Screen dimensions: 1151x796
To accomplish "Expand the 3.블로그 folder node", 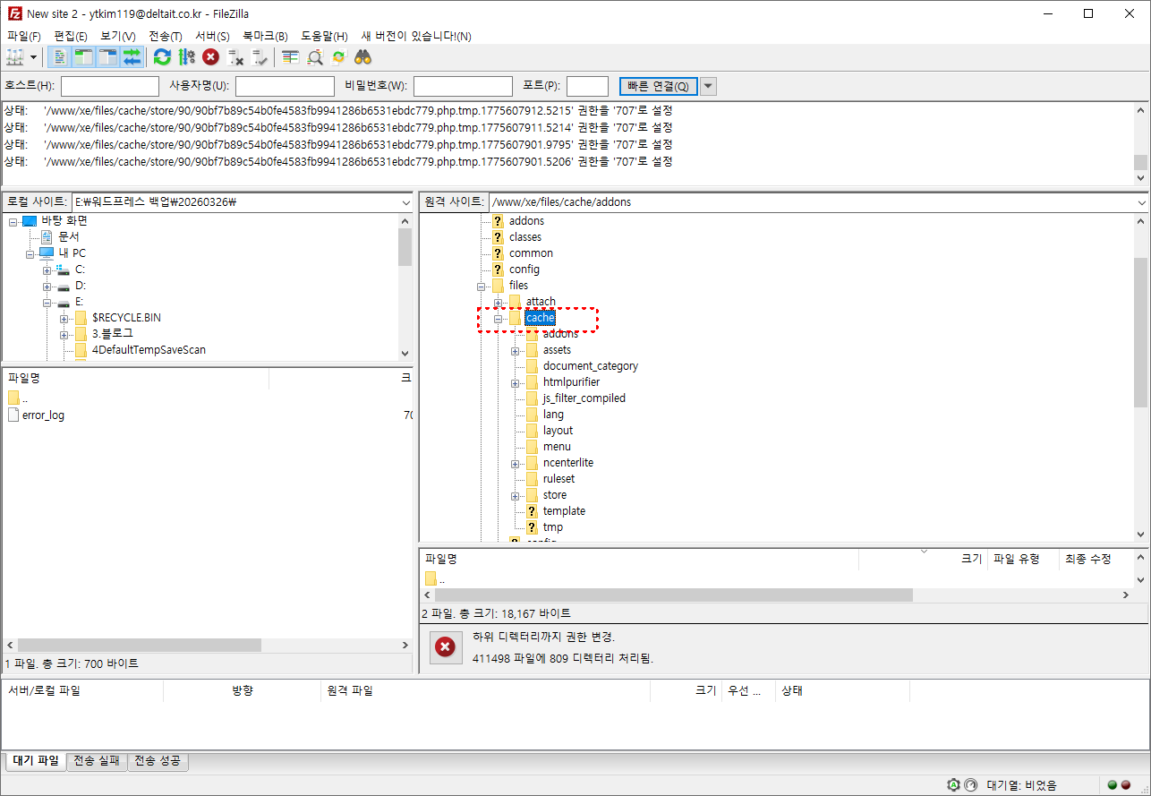I will (x=64, y=334).
